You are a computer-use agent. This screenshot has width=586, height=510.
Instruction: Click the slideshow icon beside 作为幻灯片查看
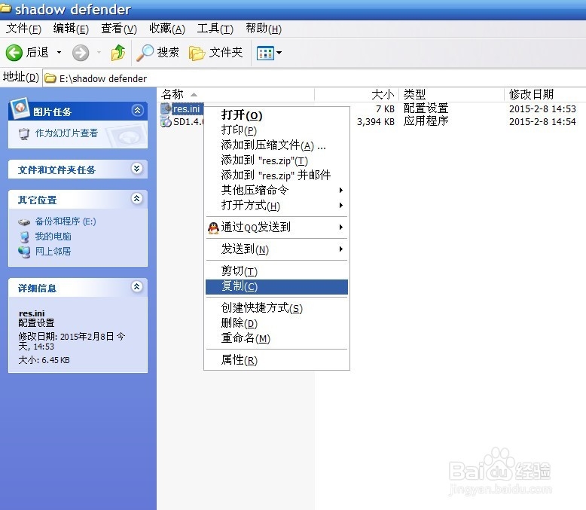coord(24,134)
